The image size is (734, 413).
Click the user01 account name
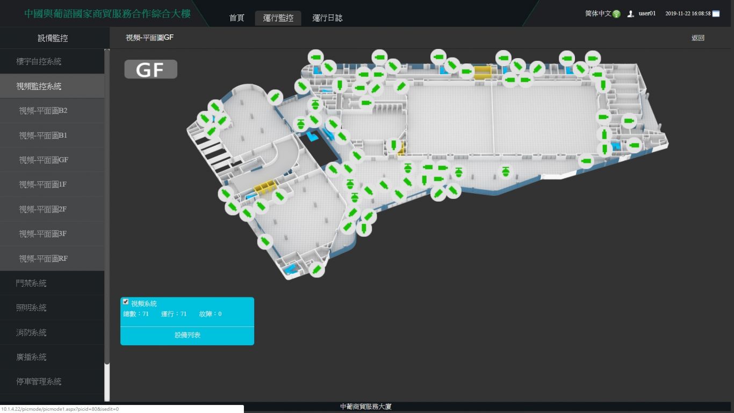647,14
